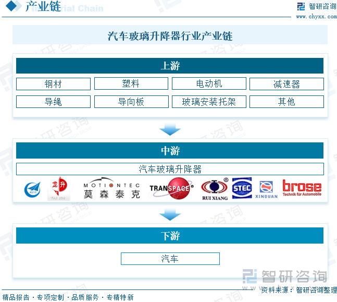Click the 专精特新 footer text
The width and height of the screenshot is (337, 302).
[120, 297]
